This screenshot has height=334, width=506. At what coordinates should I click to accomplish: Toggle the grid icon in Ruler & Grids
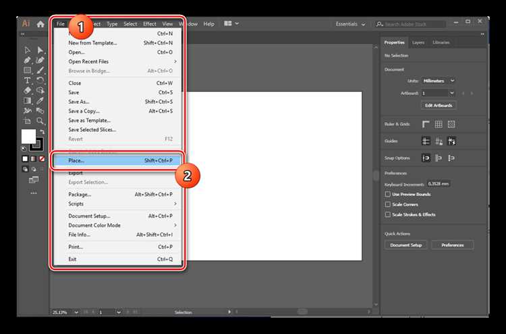click(x=439, y=124)
